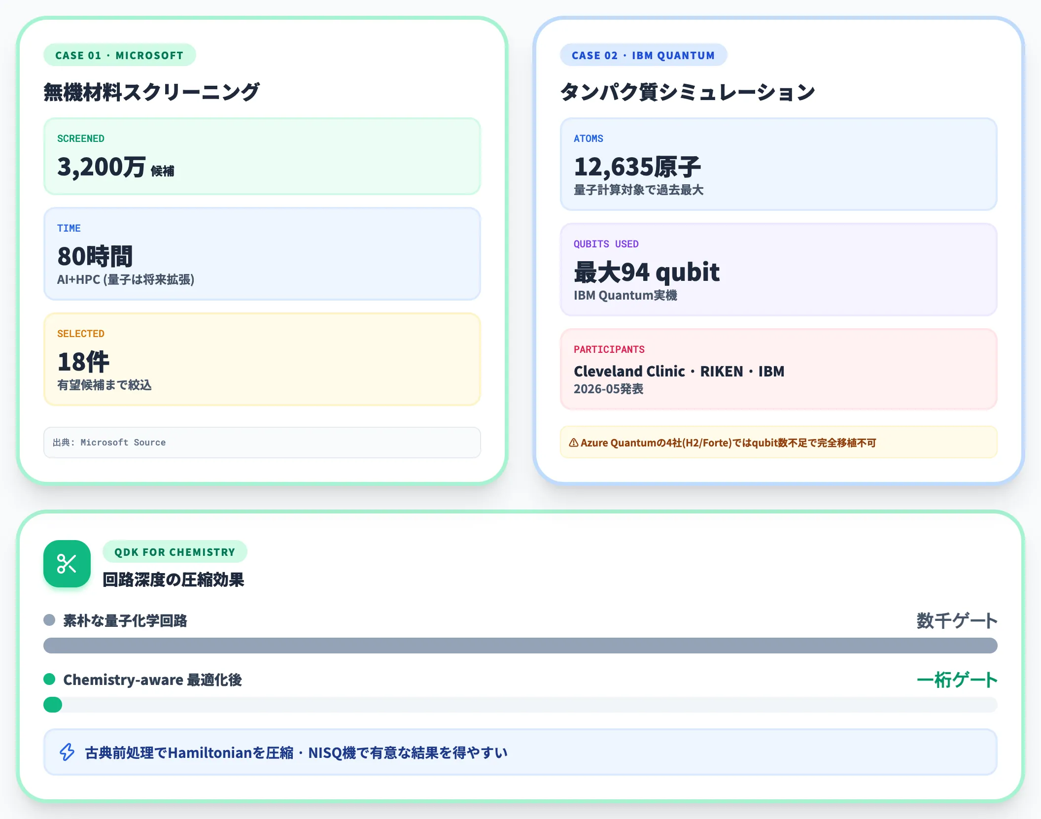Select the QUBITS USED 最大94 qubit card
Viewport: 1041px width, 819px height.
click(779, 270)
